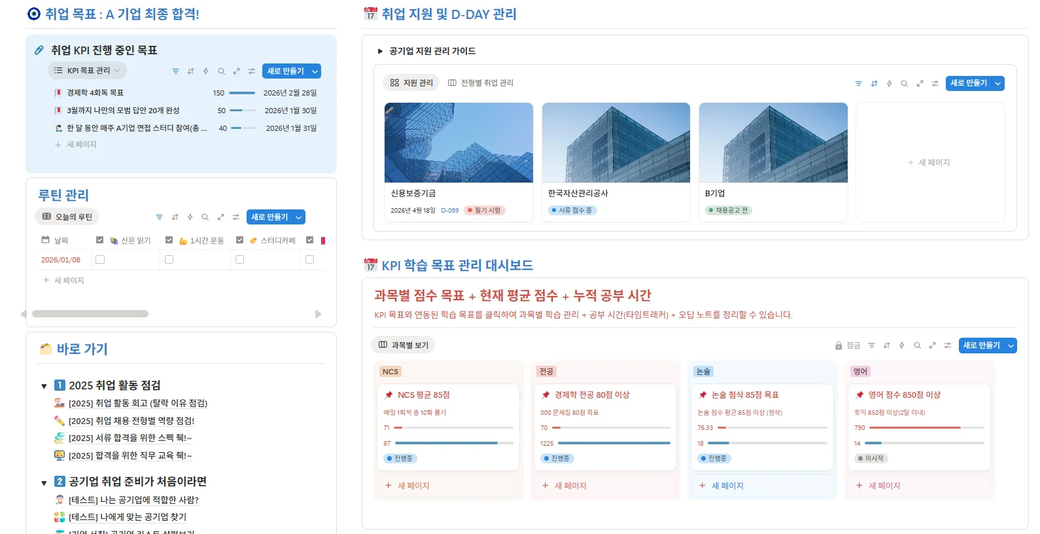Click 신문 읽기 column header checkbox
The image size is (1040, 534).
pyautogui.click(x=99, y=240)
